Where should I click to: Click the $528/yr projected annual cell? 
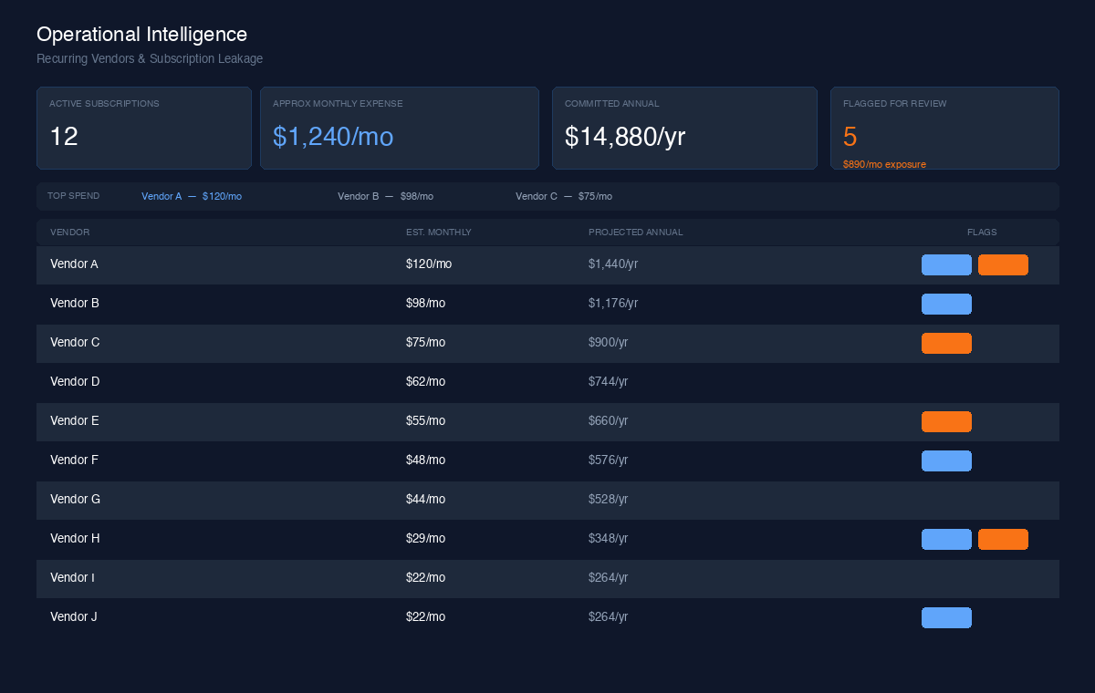609,500
